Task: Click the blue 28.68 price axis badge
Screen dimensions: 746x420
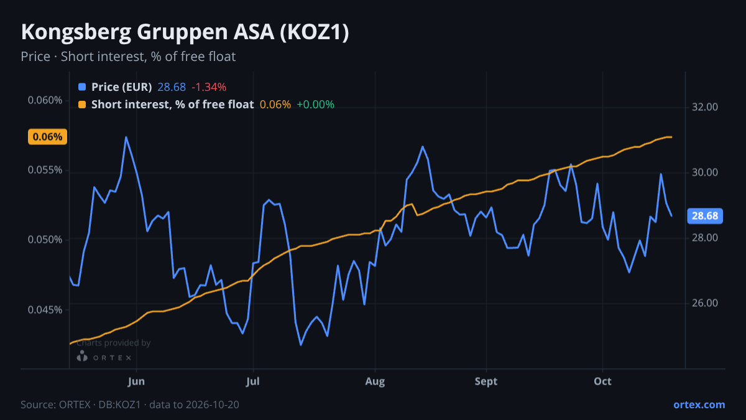Action: tap(704, 216)
